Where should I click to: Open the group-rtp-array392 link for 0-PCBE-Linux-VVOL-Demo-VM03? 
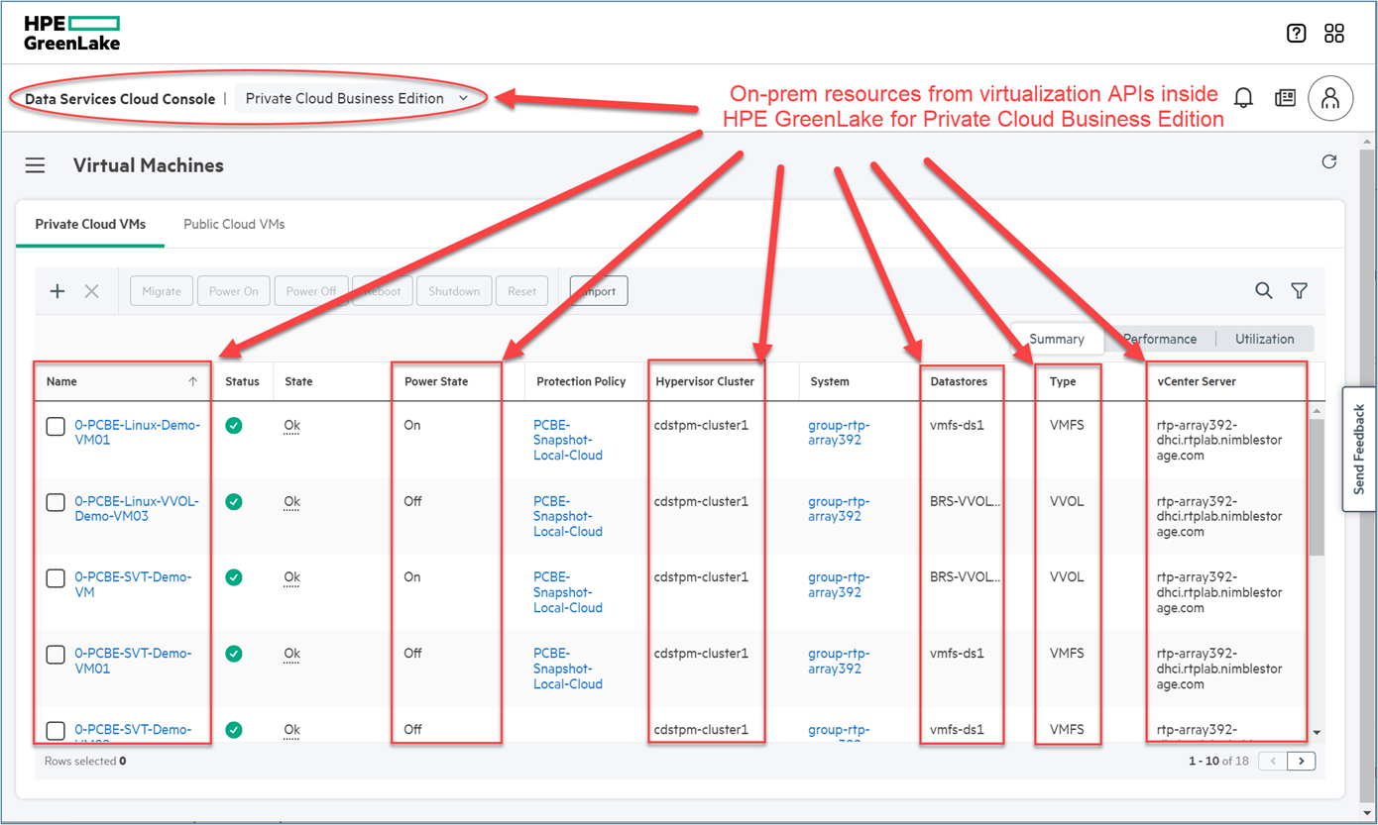(839, 509)
